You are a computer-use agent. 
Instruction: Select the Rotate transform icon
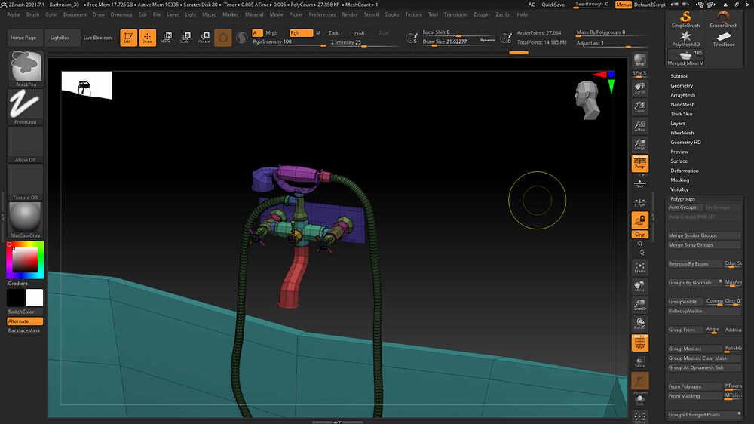click(204, 38)
